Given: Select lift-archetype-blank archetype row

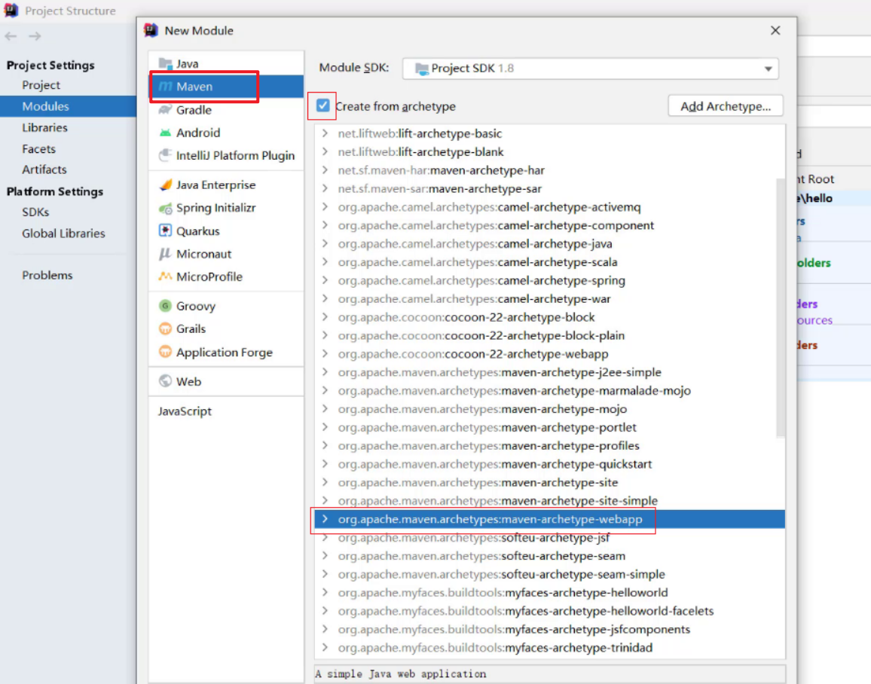Looking at the screenshot, I should (x=550, y=151).
